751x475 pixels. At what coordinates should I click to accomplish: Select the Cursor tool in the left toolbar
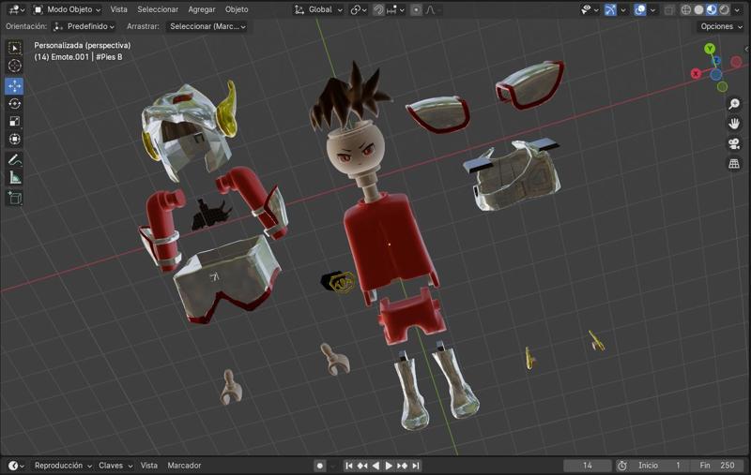pyautogui.click(x=14, y=66)
